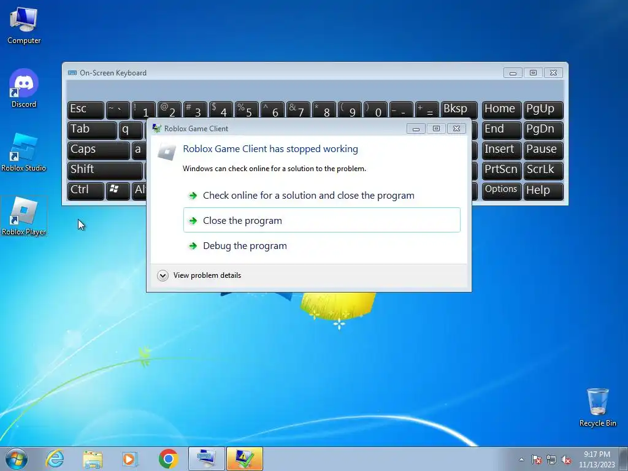This screenshot has width=628, height=471.
Task: Toggle the left Shift key on On-Screen Keyboard
Action: point(105,170)
